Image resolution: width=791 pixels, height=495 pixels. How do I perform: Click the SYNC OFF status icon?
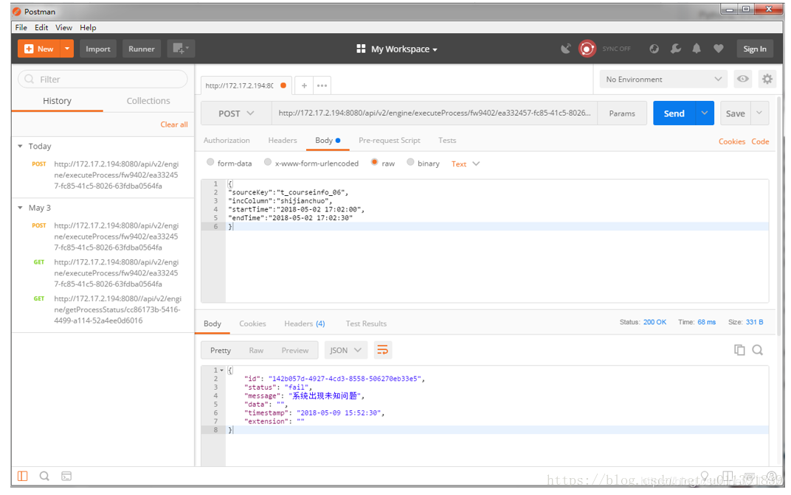tap(587, 49)
